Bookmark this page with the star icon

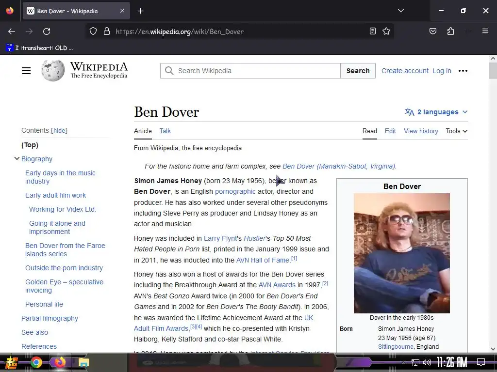(x=386, y=31)
